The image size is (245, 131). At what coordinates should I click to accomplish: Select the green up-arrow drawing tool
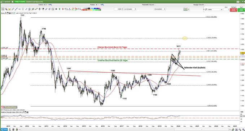click(60, 9)
